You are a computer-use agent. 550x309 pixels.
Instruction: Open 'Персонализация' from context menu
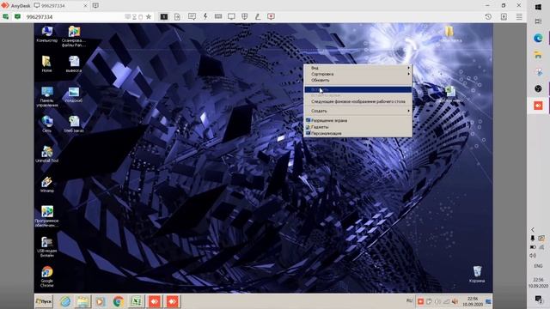coord(357,133)
